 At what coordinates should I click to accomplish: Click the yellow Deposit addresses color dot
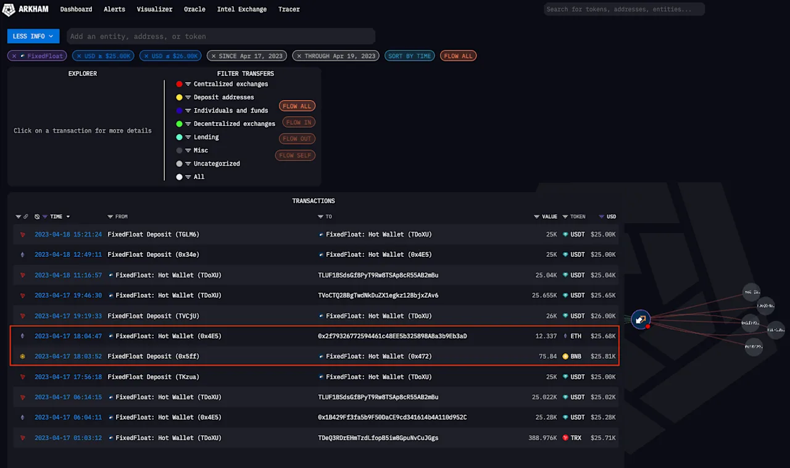[179, 98]
